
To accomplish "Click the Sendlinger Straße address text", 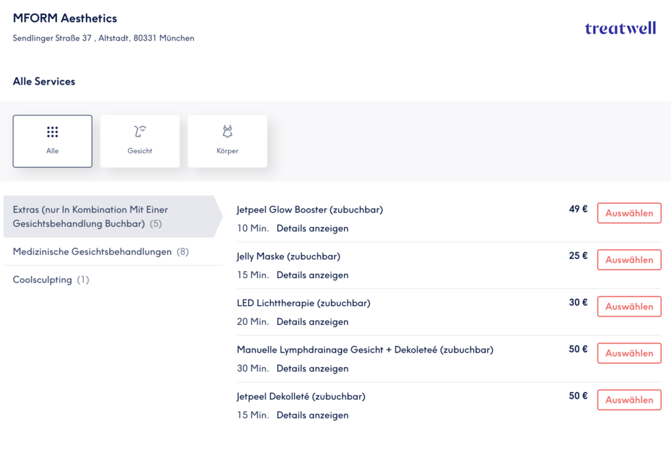I will pyautogui.click(x=104, y=39).
